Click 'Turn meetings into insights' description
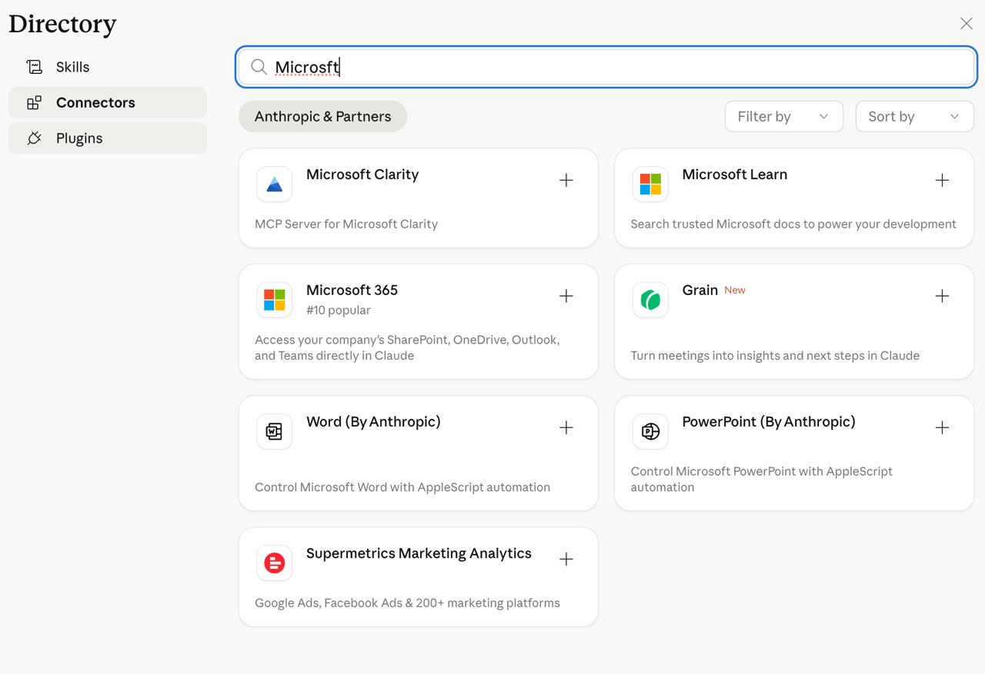Image resolution: width=985 pixels, height=674 pixels. (x=775, y=355)
